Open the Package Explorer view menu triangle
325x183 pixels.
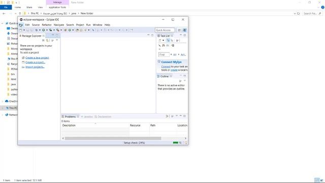pos(57,40)
